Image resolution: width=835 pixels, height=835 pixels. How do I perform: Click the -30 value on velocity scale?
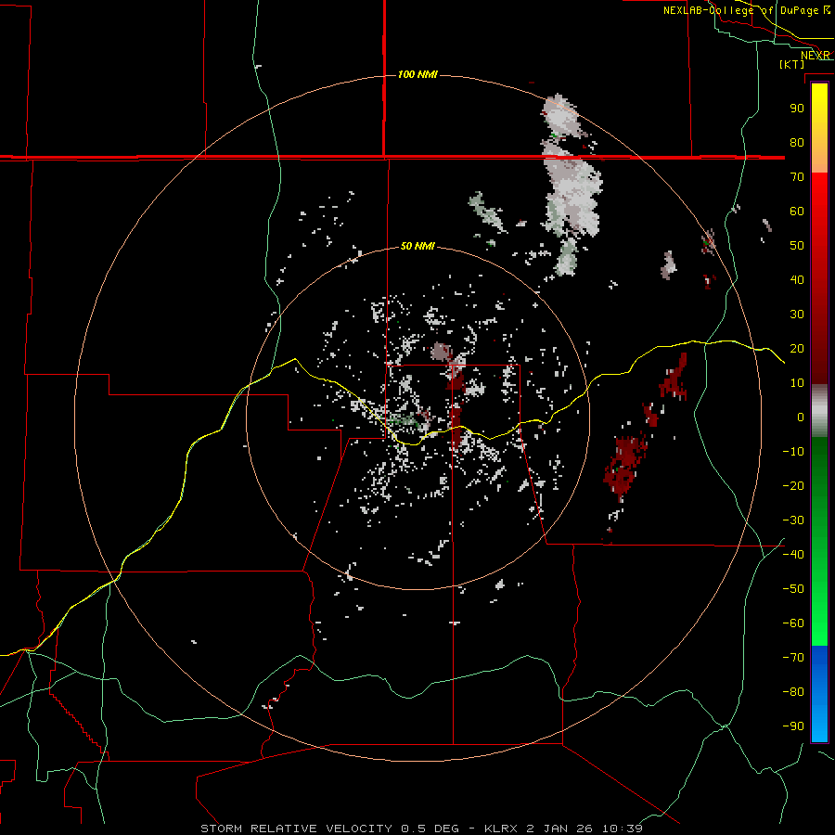(x=793, y=520)
